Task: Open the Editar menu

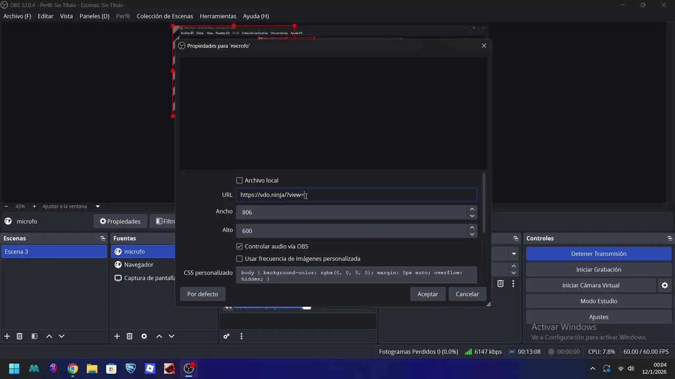Action: (x=45, y=16)
